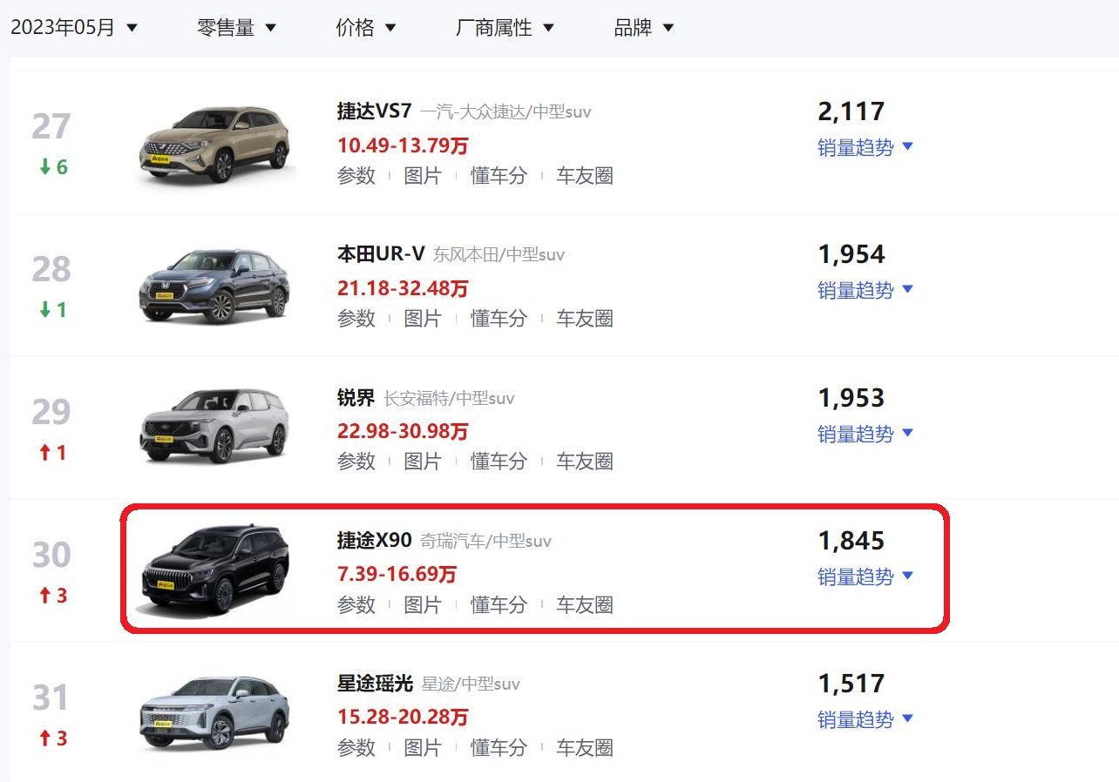Open the 价格 filter dropdown
The image size is (1119, 782).
366,28
